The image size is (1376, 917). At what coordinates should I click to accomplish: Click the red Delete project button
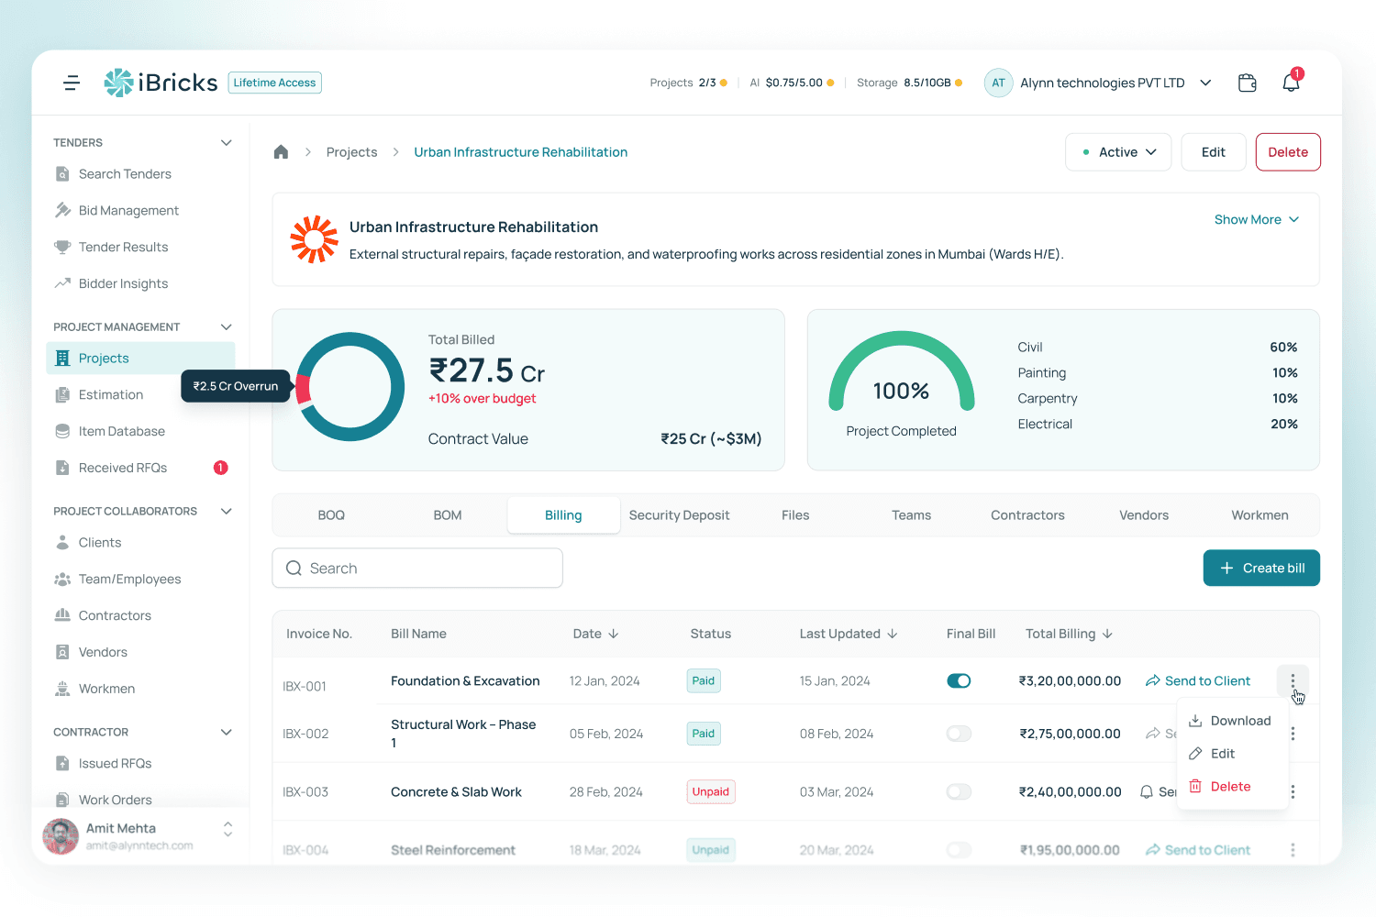pyautogui.click(x=1288, y=152)
